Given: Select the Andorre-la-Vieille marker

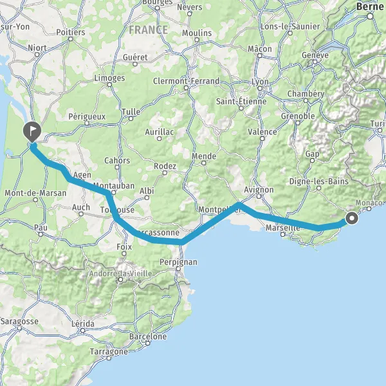Looking at the screenshot, I should click(121, 280).
